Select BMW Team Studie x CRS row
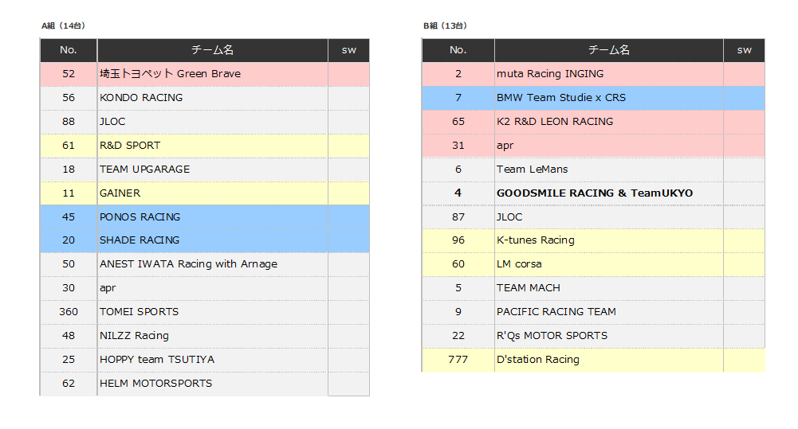Screen dimensions: 798x429 coord(560,98)
